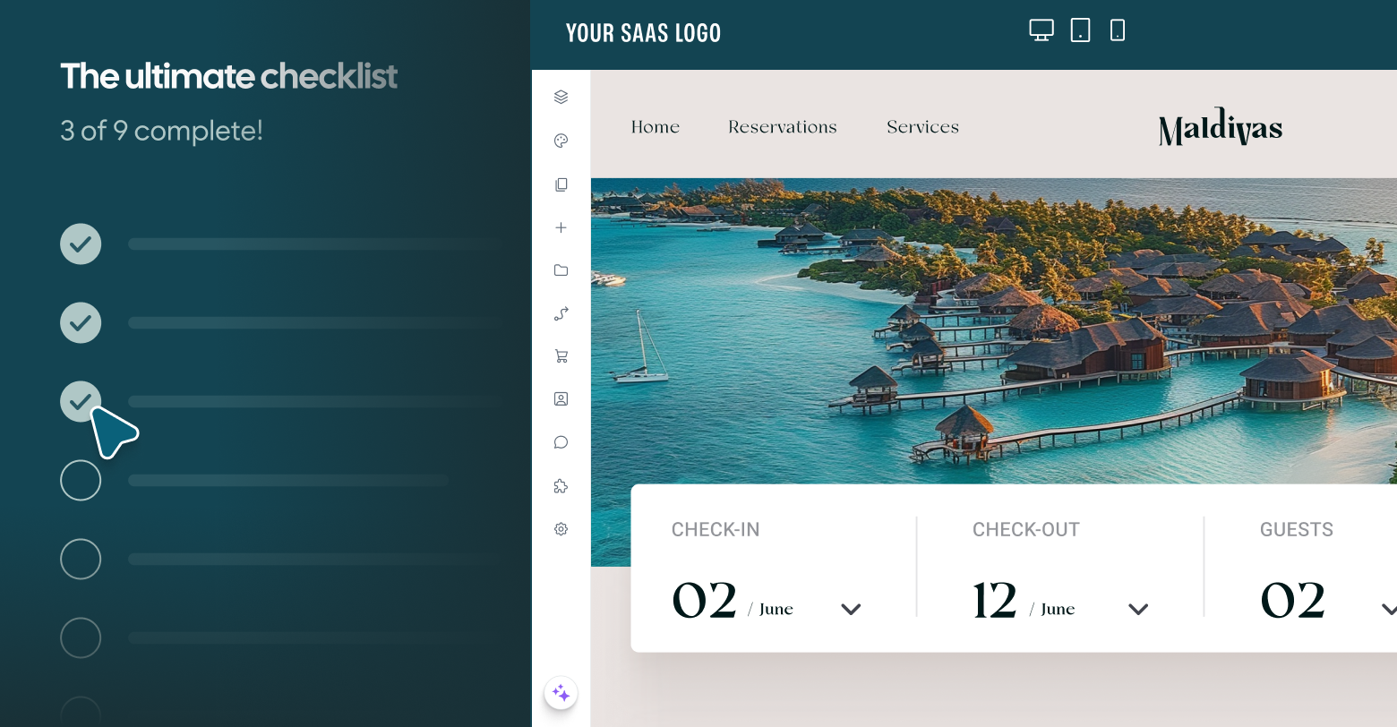The width and height of the screenshot is (1397, 727).
Task: Open the puzzle piece apps icon
Action: point(561,486)
